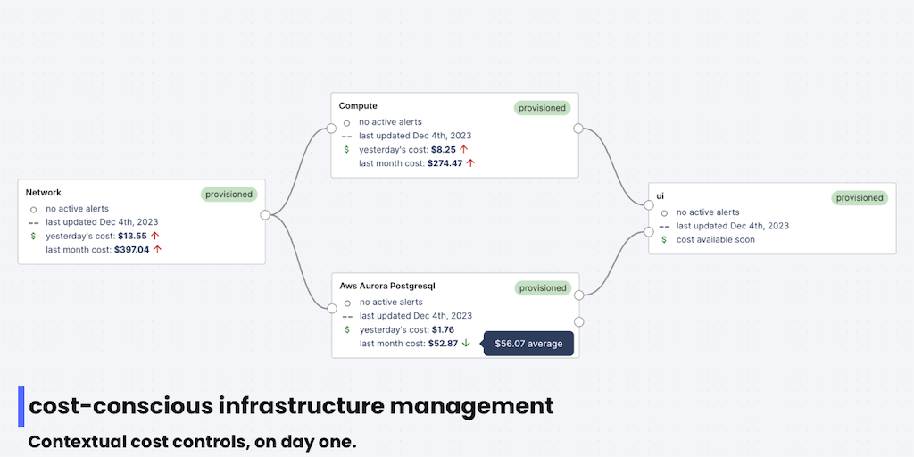Click the Network node's right output connector

(265, 214)
